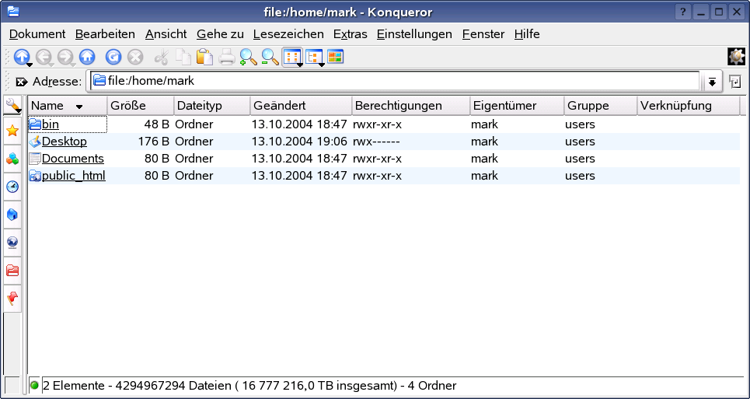Viewport: 750px width, 399px height.
Task: Open the Network globe sidebar tab
Action: click(x=12, y=243)
